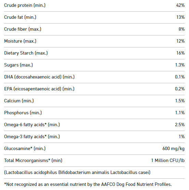The height and width of the screenshot is (190, 189).
Task: Click the Crude protein (min.) label
Action: [x=25, y=5]
